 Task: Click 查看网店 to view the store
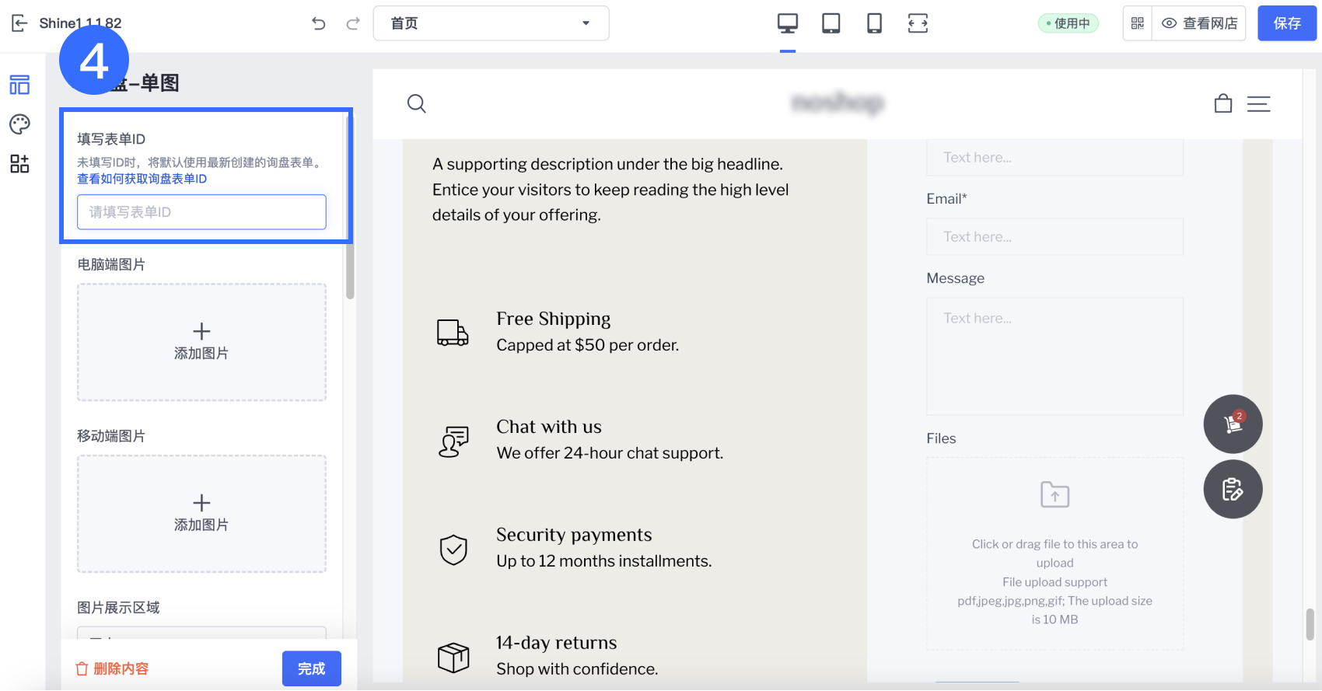(x=1199, y=23)
